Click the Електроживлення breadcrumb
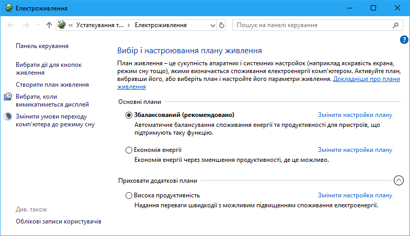 161,25
